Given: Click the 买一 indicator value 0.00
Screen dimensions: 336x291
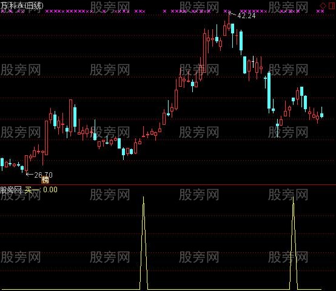Looking at the screenshot, I should [x=50, y=190].
